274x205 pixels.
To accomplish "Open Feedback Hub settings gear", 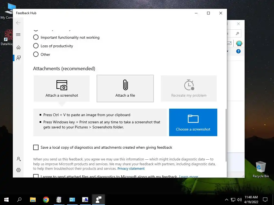I will (x=18, y=170).
